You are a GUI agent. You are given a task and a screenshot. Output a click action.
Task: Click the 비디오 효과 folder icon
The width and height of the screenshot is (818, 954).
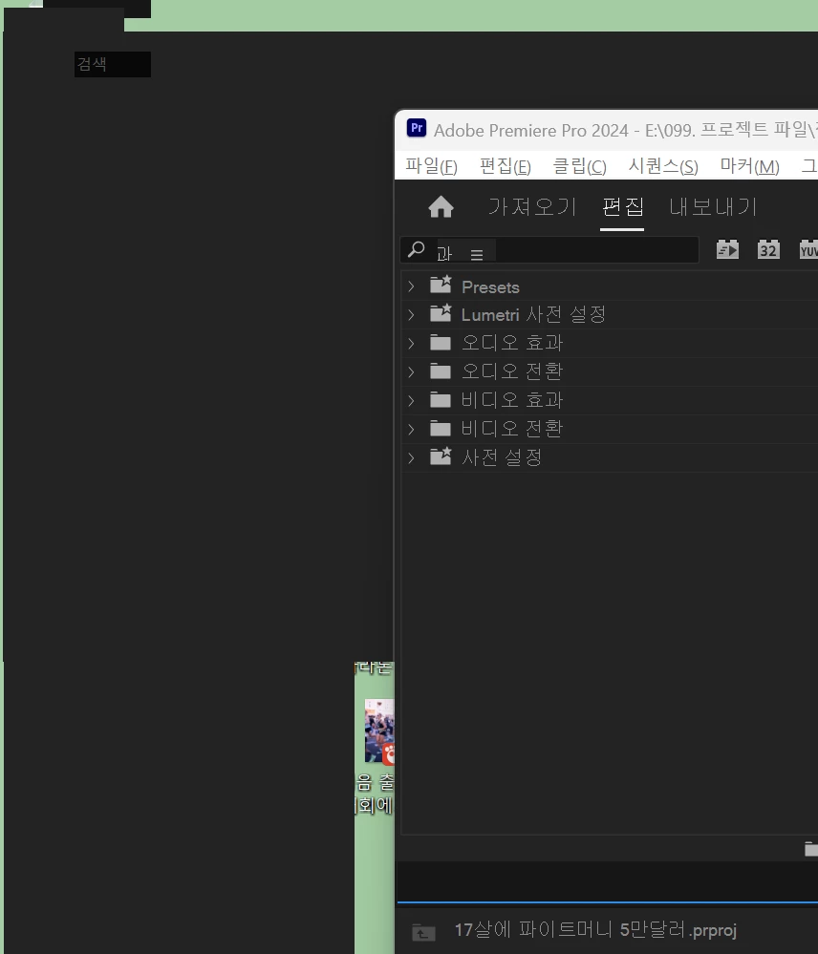point(441,400)
